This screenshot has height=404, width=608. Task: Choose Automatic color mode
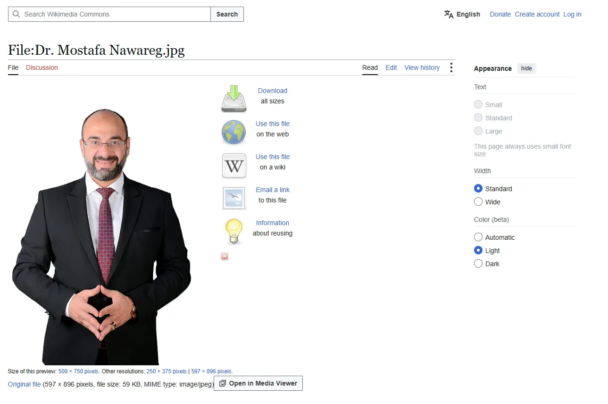pyautogui.click(x=478, y=237)
